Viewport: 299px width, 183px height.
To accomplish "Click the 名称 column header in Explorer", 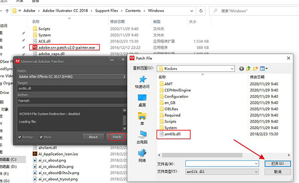I will [36, 22].
